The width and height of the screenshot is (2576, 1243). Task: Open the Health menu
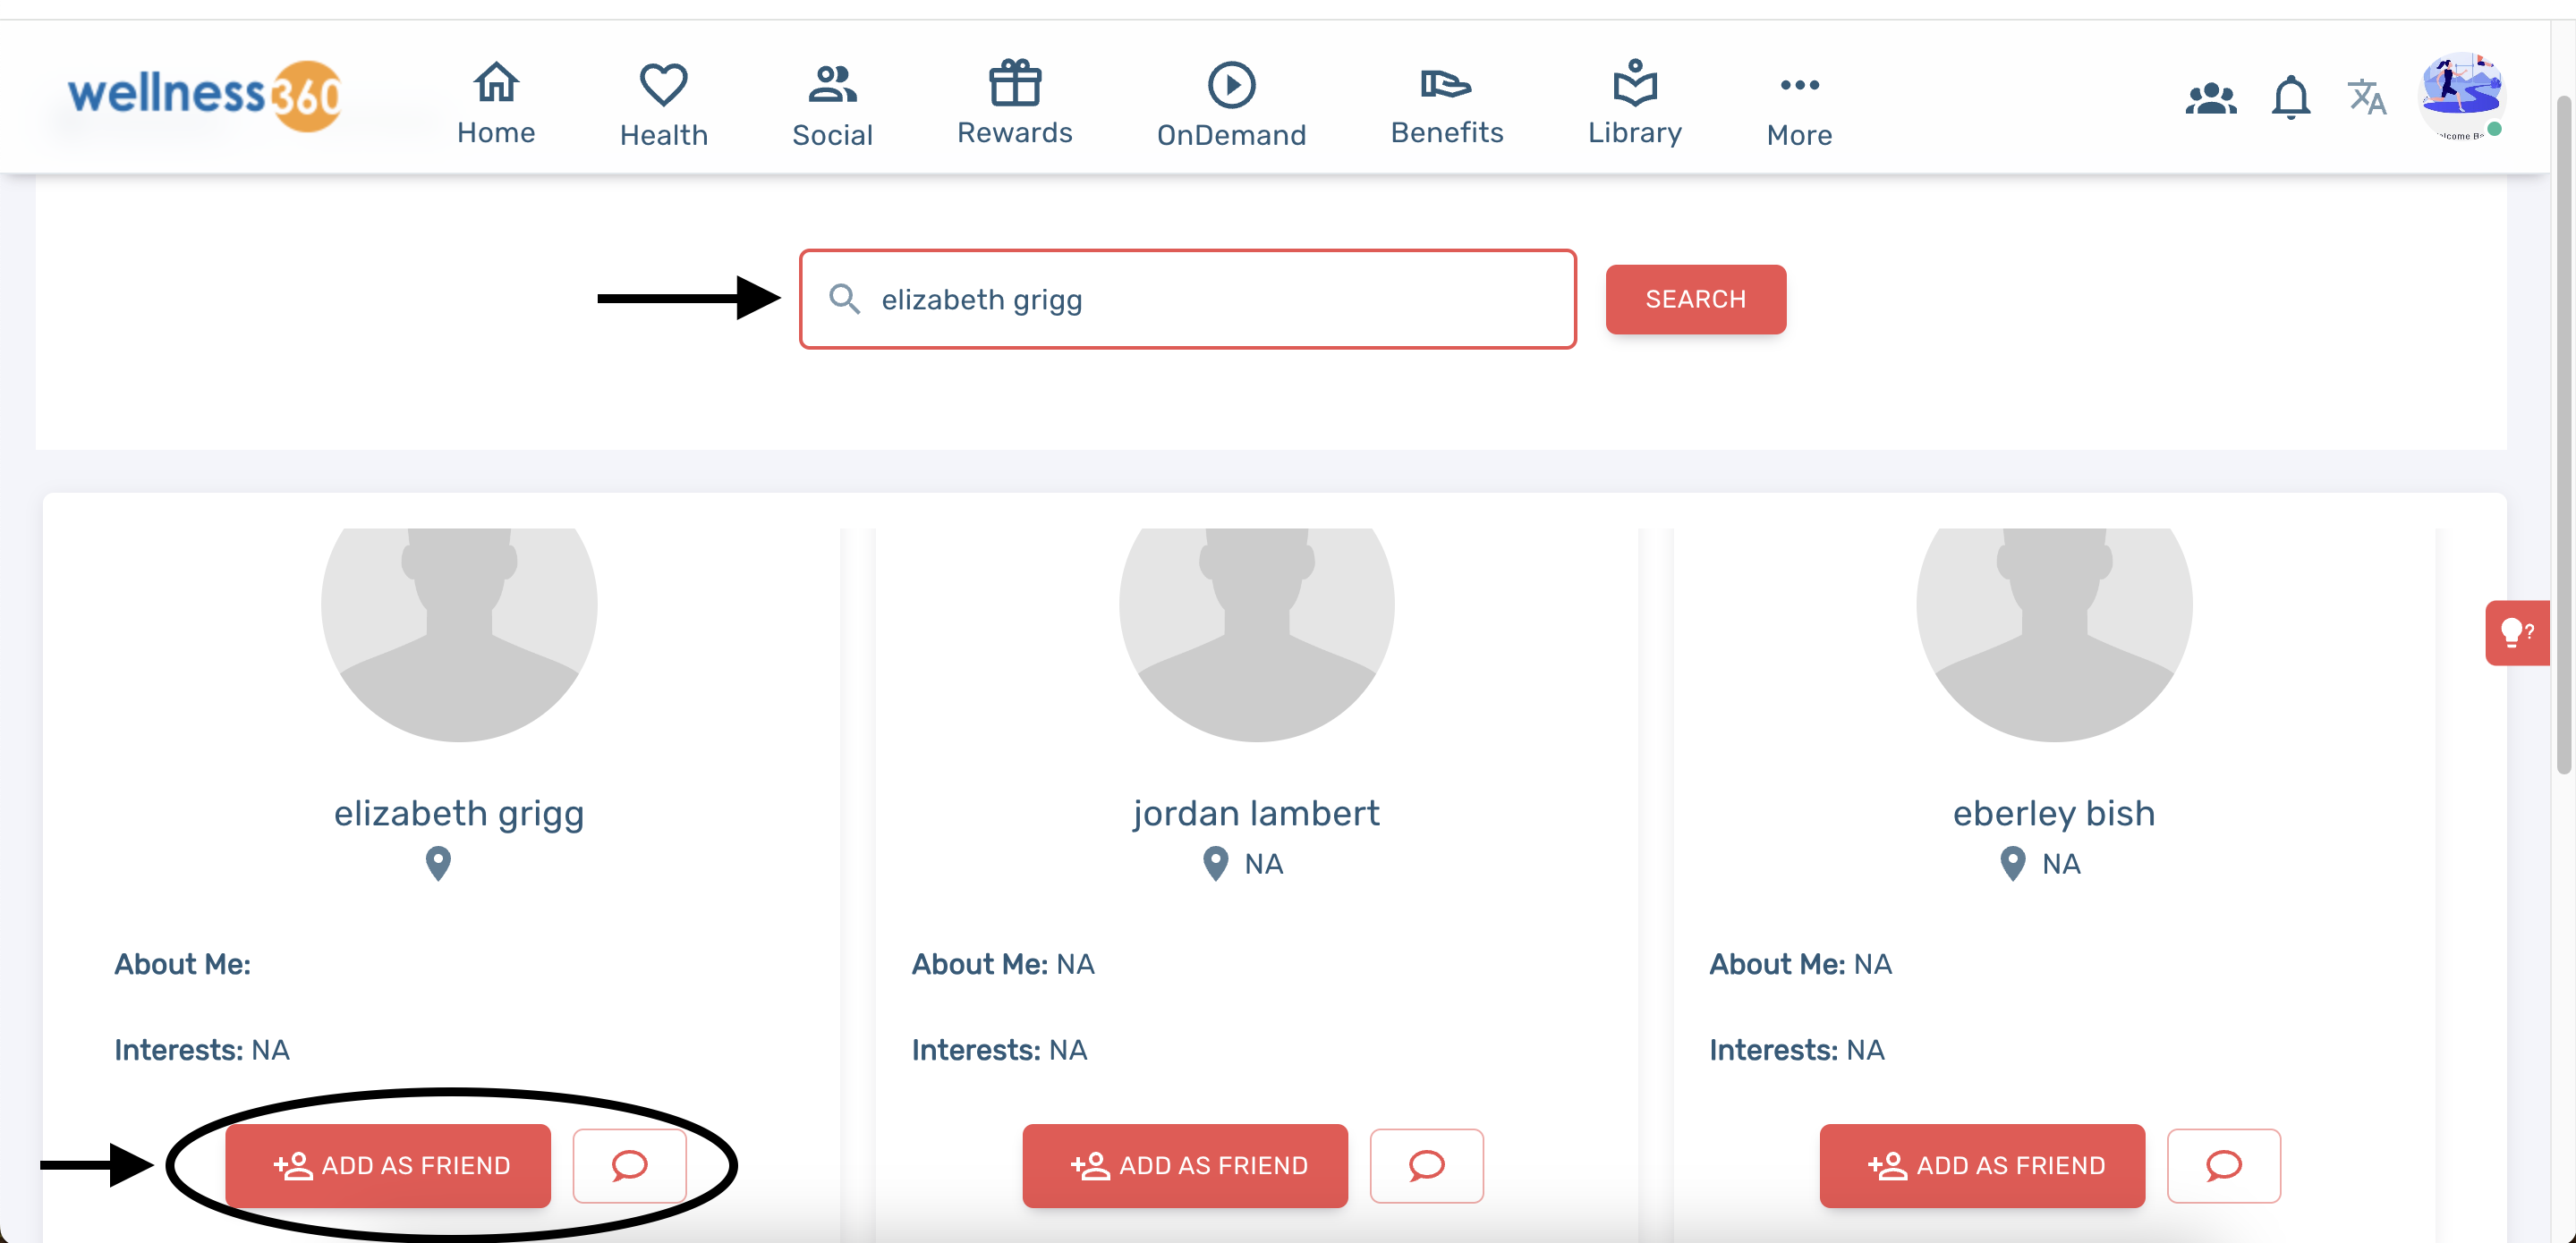pyautogui.click(x=663, y=104)
